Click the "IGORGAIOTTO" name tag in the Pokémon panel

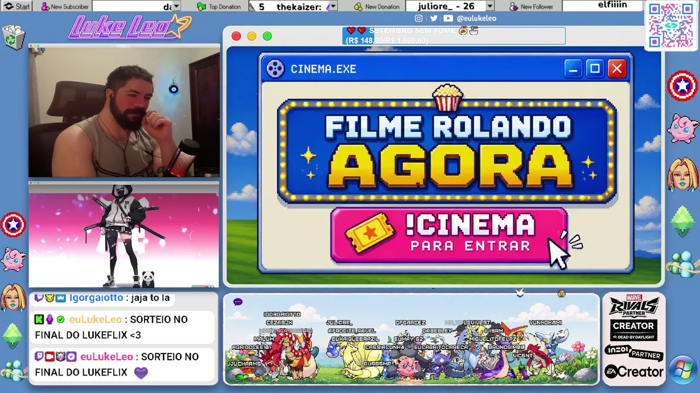pos(282,314)
